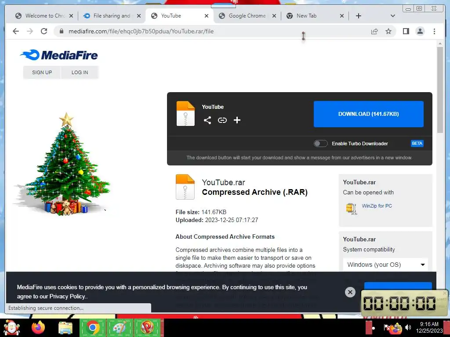This screenshot has width=450, height=337.
Task: Click the plus icon to save file
Action: pyautogui.click(x=237, y=120)
